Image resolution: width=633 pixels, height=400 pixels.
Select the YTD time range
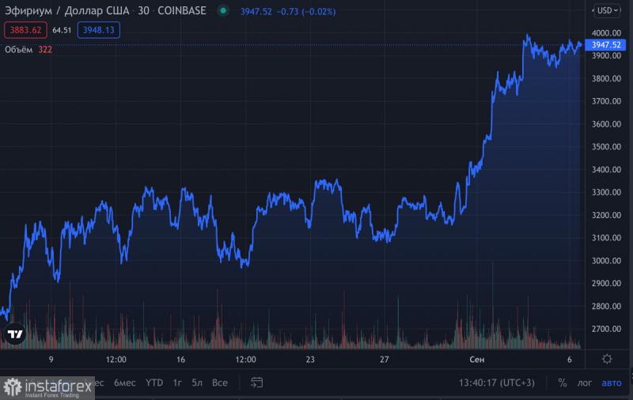coord(154,383)
